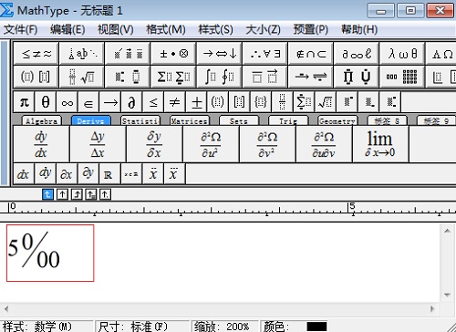Open the 预置(P) menu
456x332 pixels.
(310, 29)
